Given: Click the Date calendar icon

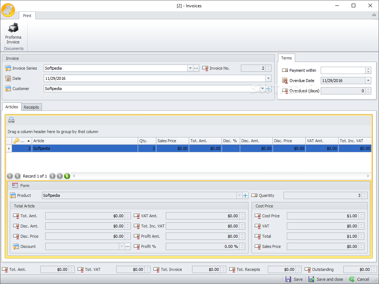Looking at the screenshot, I should tap(8, 78).
